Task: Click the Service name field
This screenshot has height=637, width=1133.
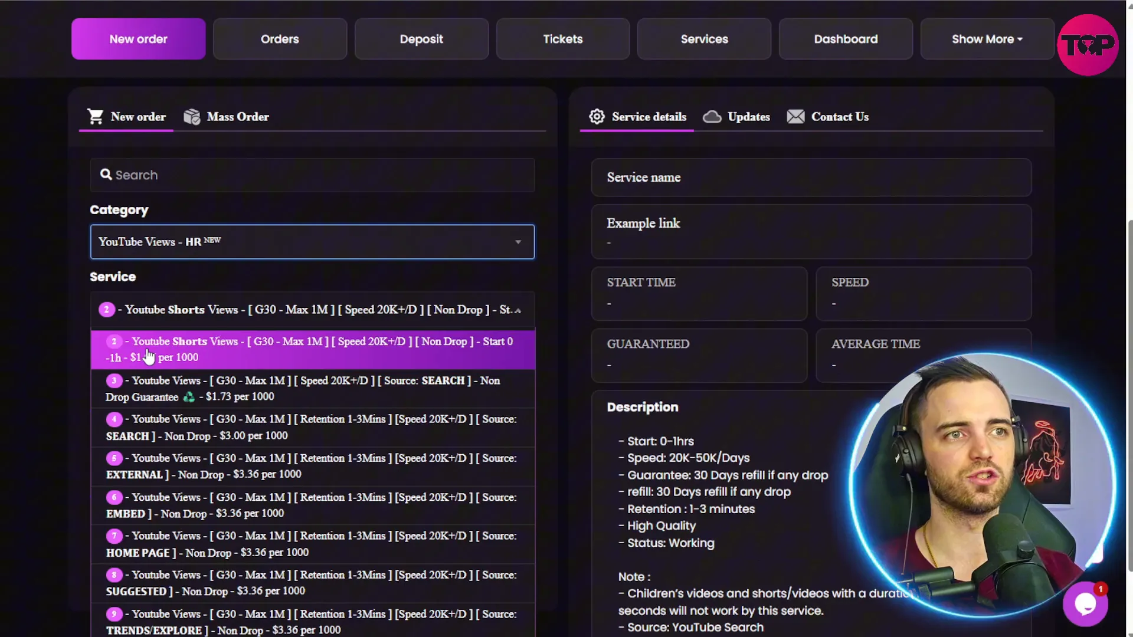Action: (x=811, y=178)
